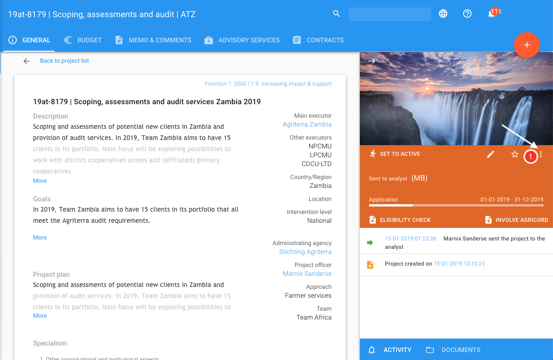This screenshot has width=553, height=360.
Task: Click the project title in header bar
Action: (x=102, y=14)
